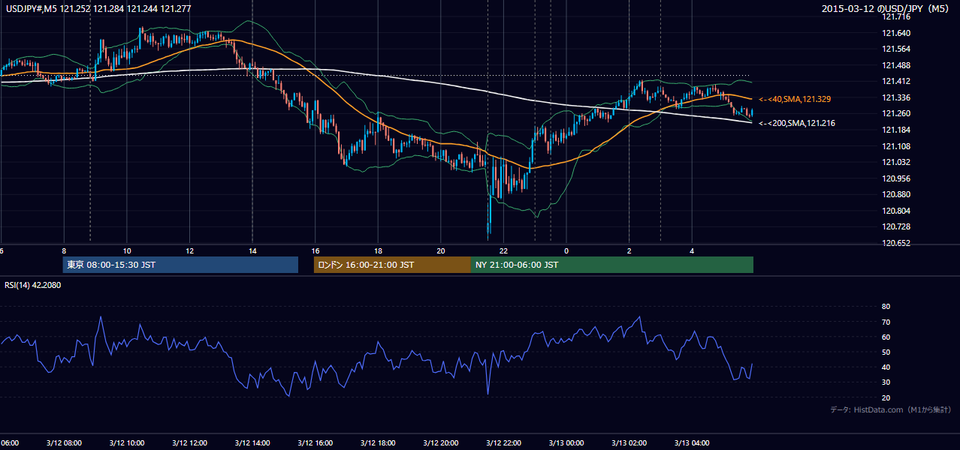Click price axis value 121.716

[x=896, y=16]
